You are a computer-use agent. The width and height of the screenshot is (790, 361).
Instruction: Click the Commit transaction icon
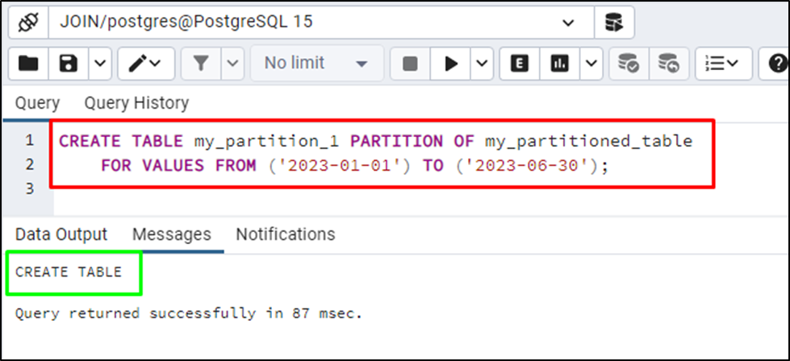629,64
